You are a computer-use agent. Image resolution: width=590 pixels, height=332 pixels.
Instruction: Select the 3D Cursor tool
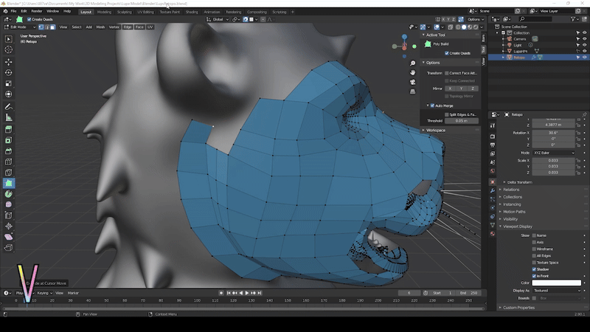point(9,49)
